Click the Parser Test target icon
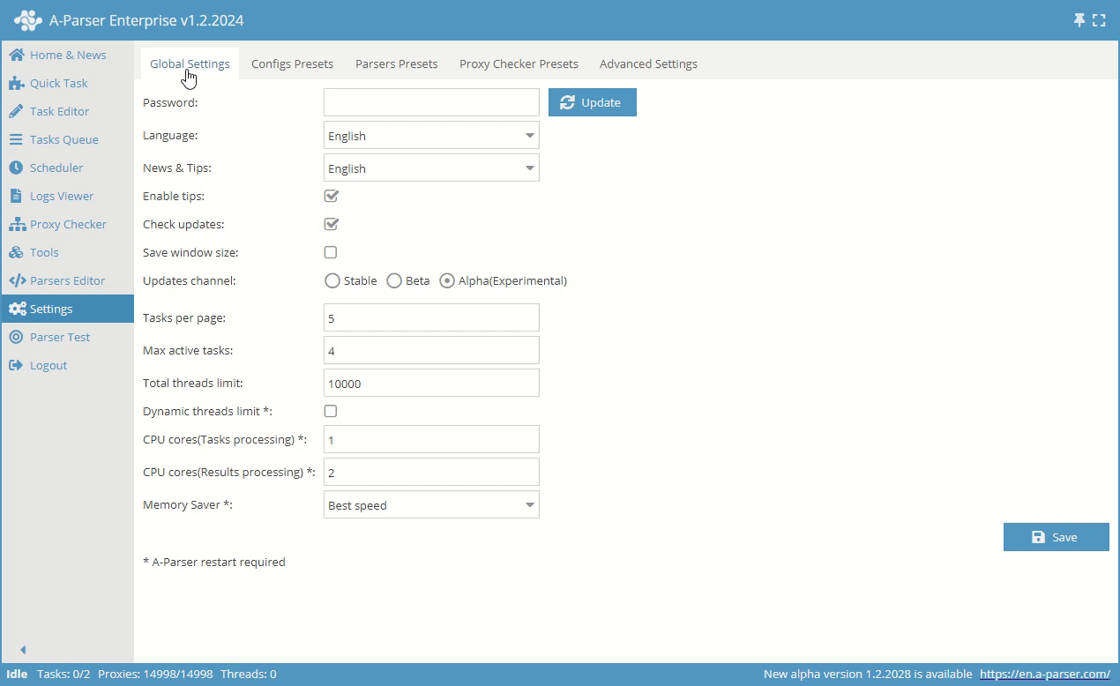Image resolution: width=1120 pixels, height=686 pixels. click(x=16, y=337)
